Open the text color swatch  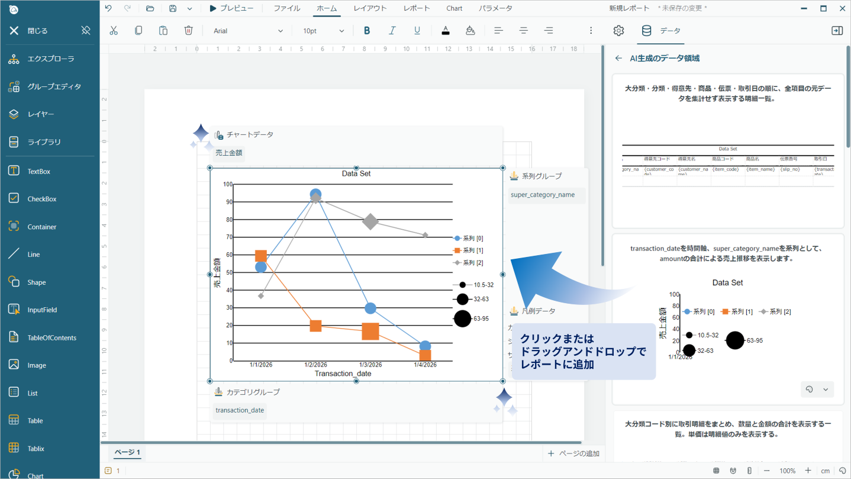tap(446, 31)
